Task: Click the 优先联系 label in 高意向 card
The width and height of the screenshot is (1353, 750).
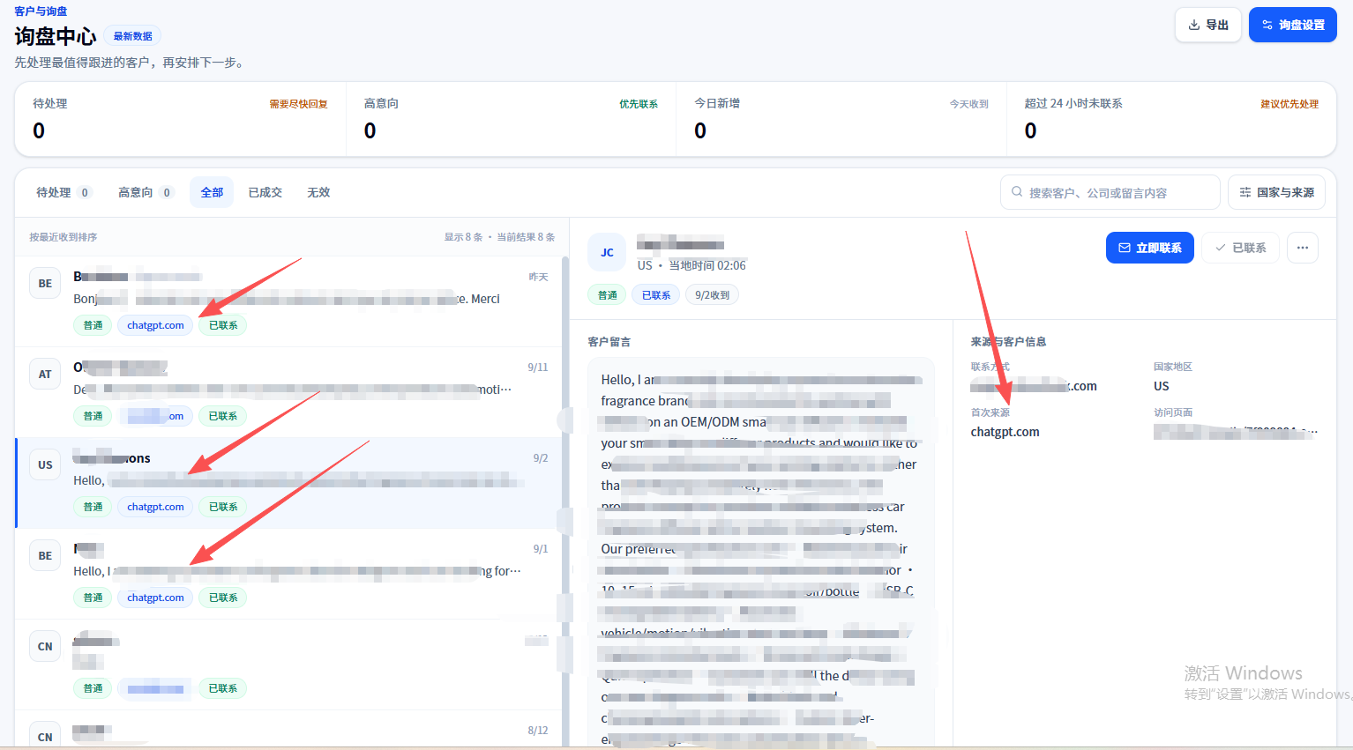Action: [639, 104]
